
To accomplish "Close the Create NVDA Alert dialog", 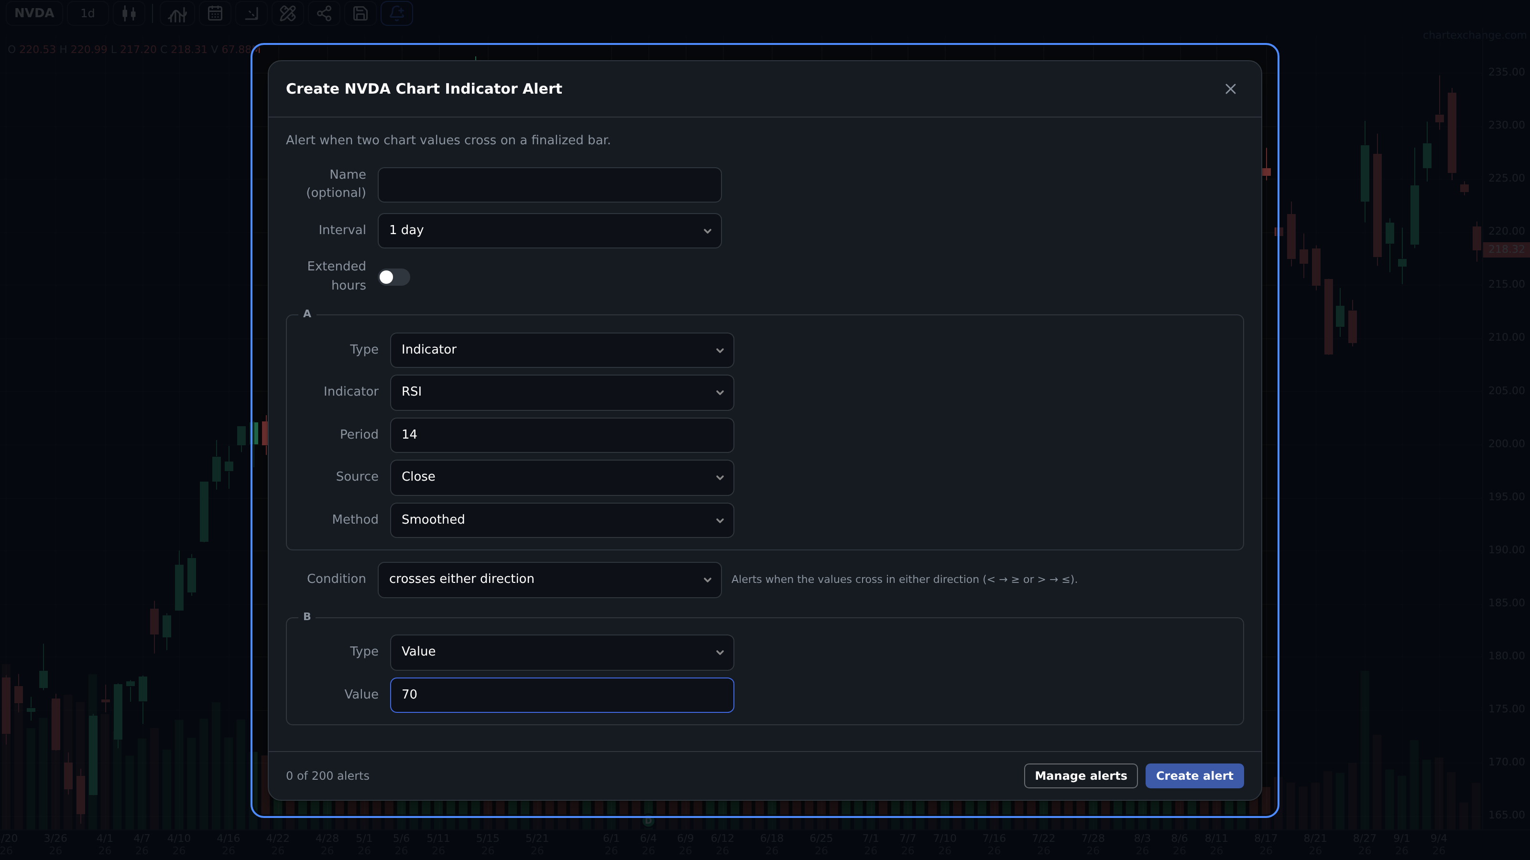I will [x=1230, y=89].
